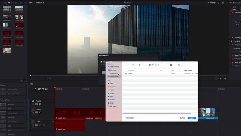This screenshot has width=241, height=136.
Task: Toggle the Cropping section enable dot
Action: coord(232,37)
